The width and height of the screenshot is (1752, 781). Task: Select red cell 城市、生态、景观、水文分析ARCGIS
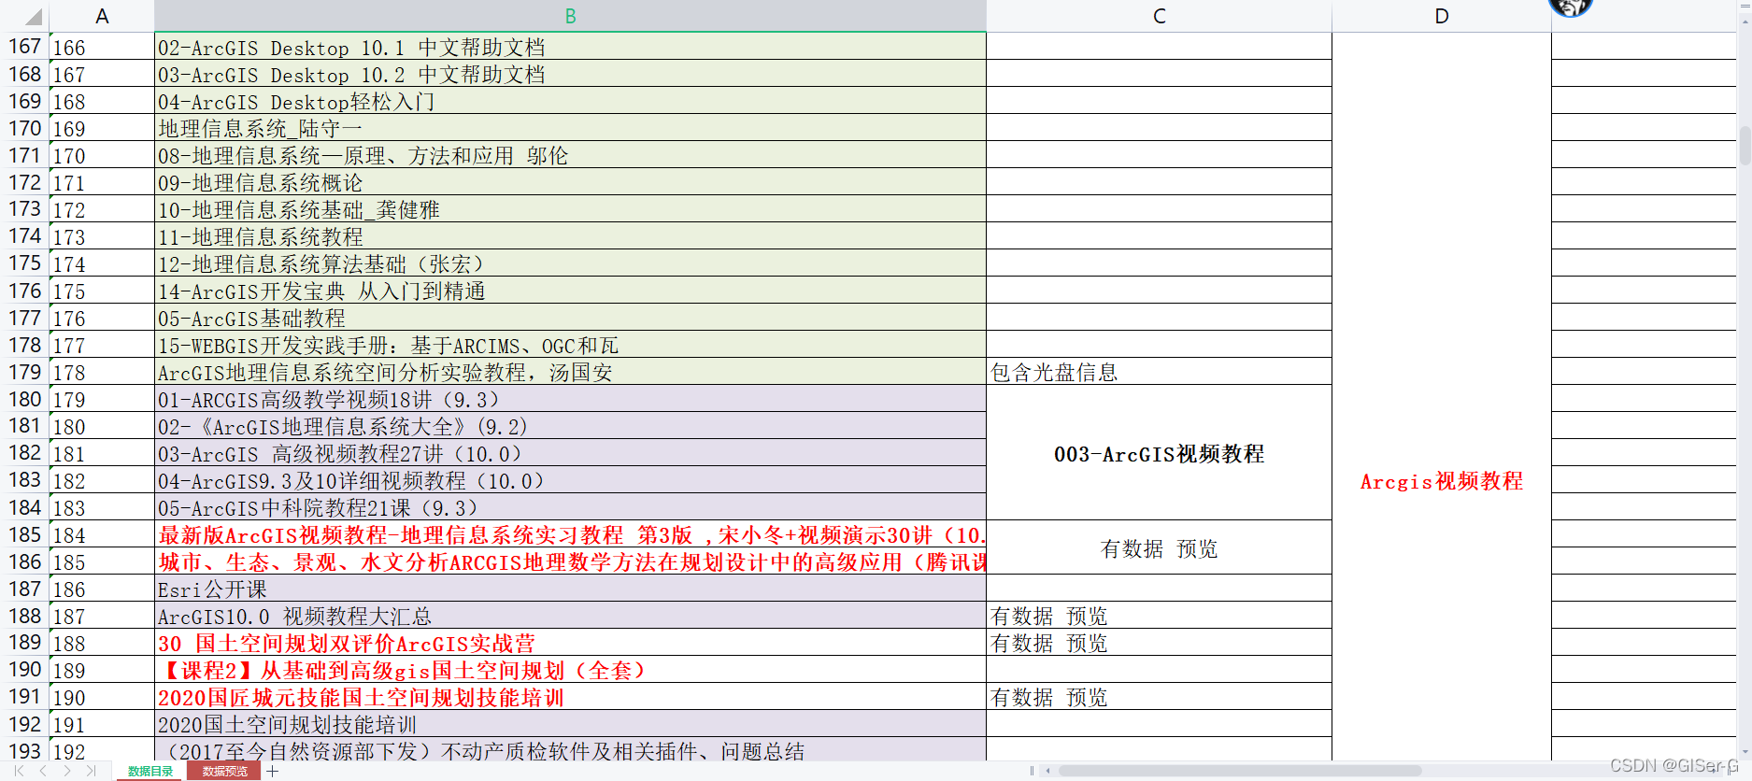(570, 561)
